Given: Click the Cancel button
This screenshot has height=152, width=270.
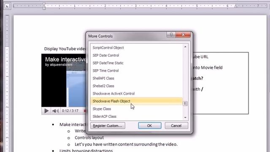Looking at the screenshot, I should coord(176,126).
